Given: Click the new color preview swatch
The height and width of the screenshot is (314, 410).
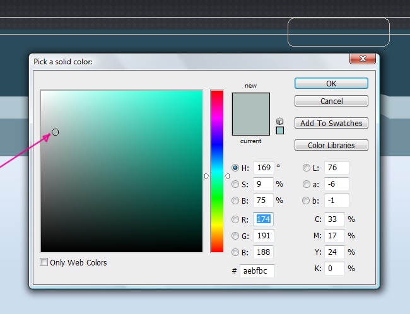Looking at the screenshot, I should coord(250,103).
